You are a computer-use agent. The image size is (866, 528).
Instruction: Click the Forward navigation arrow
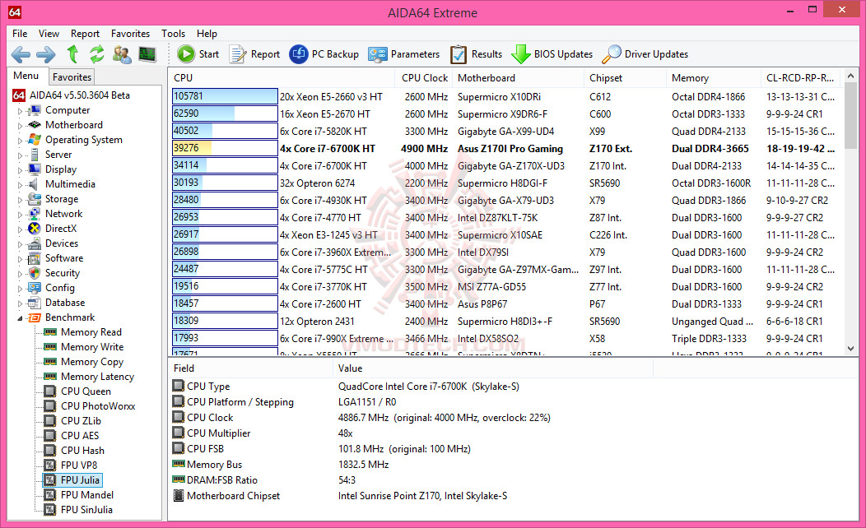pos(46,54)
